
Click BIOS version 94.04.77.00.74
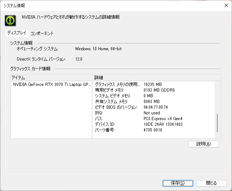[x=155, y=107]
